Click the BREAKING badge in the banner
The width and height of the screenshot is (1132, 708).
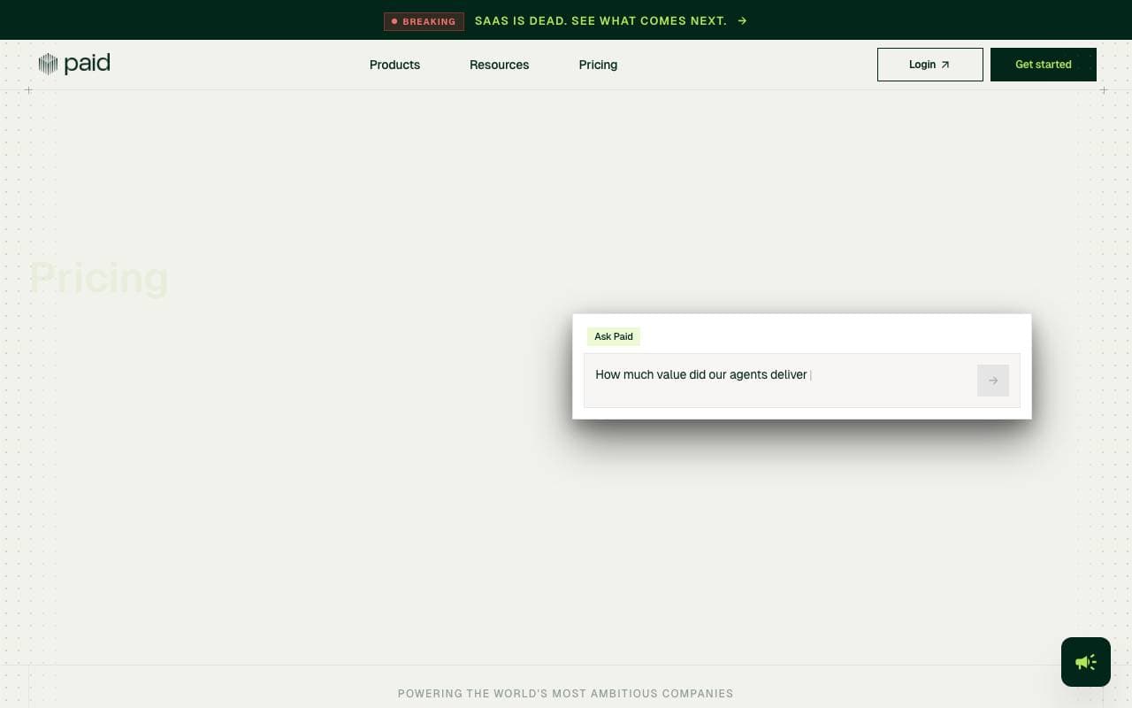pos(424,21)
